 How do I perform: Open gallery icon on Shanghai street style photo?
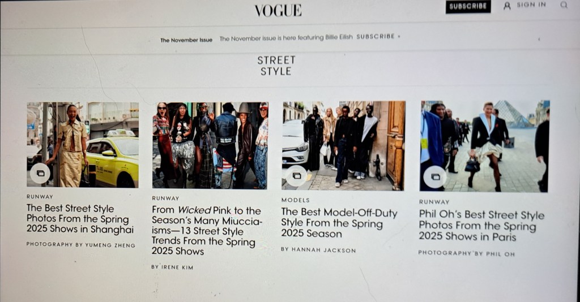(x=40, y=173)
